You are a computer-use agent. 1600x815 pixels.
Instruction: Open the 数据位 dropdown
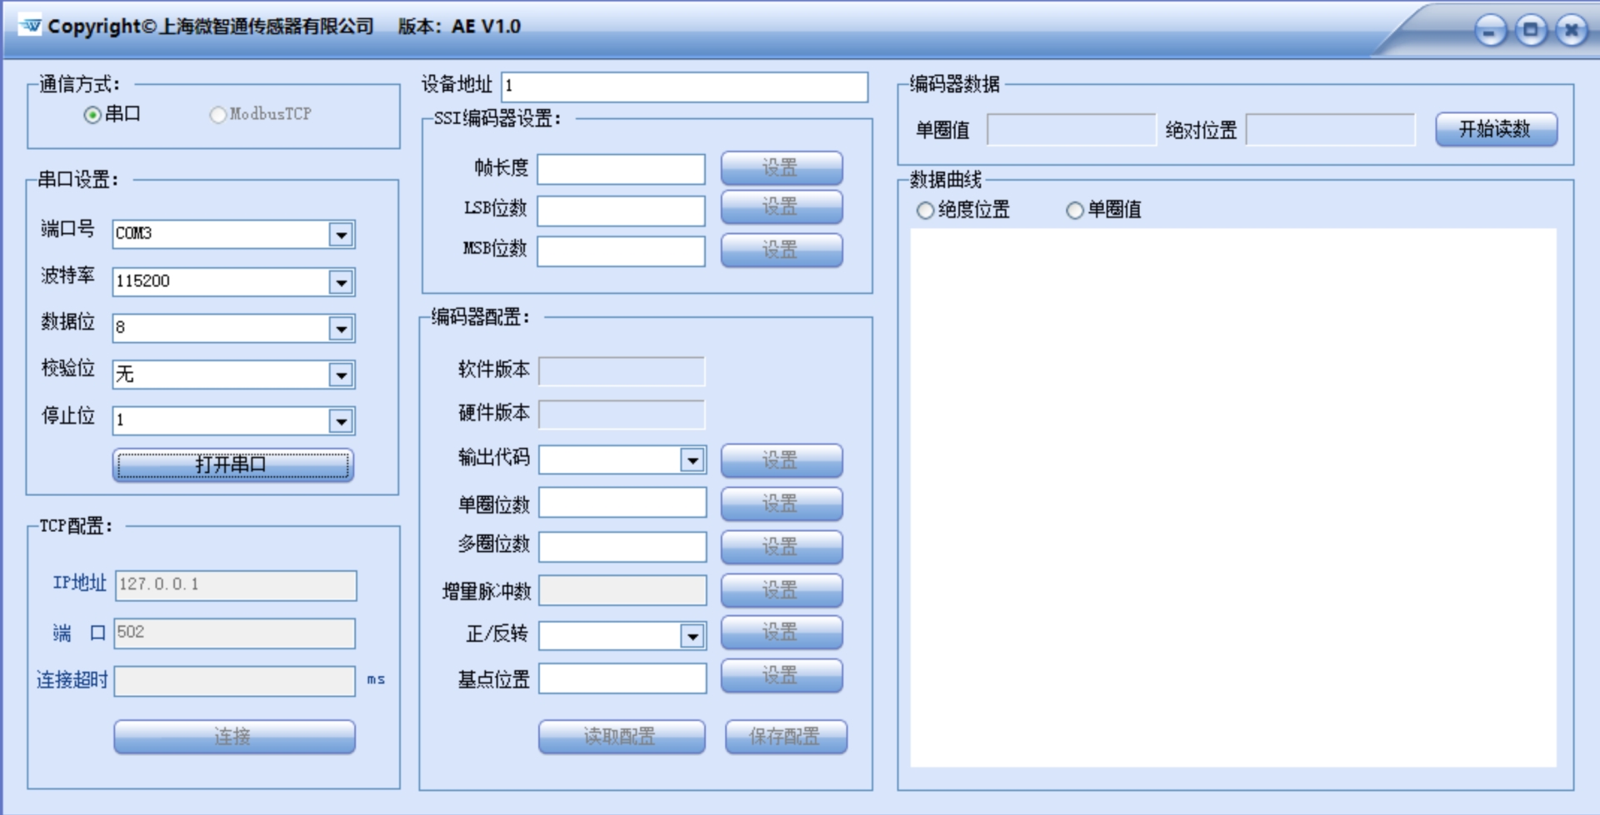click(x=341, y=327)
